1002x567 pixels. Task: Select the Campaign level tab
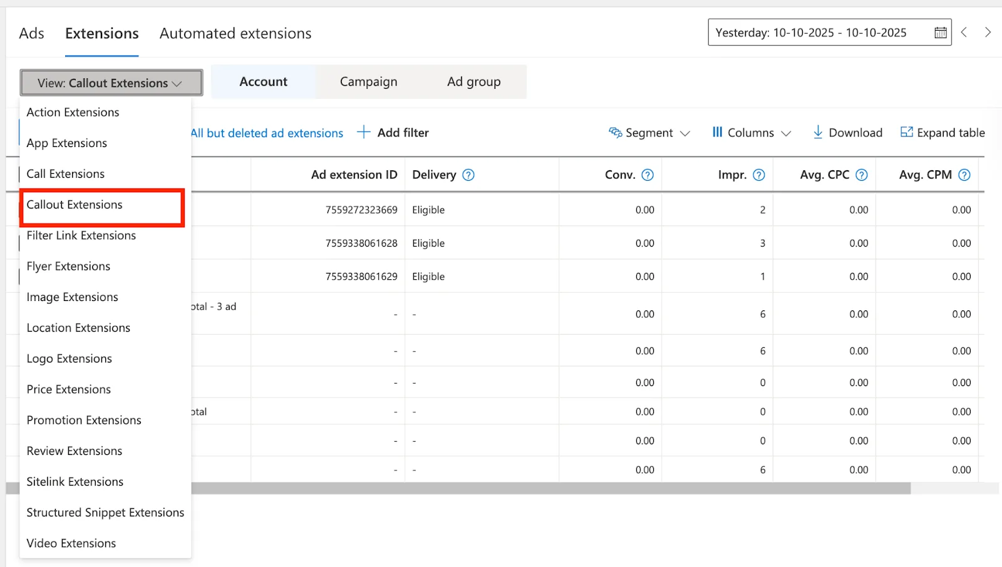[x=368, y=81]
